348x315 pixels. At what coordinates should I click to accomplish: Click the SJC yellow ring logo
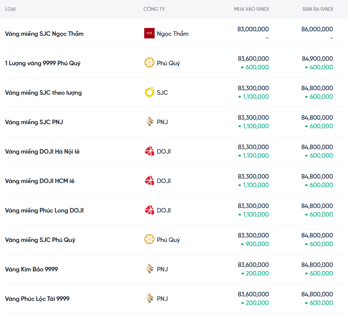pyautogui.click(x=149, y=92)
